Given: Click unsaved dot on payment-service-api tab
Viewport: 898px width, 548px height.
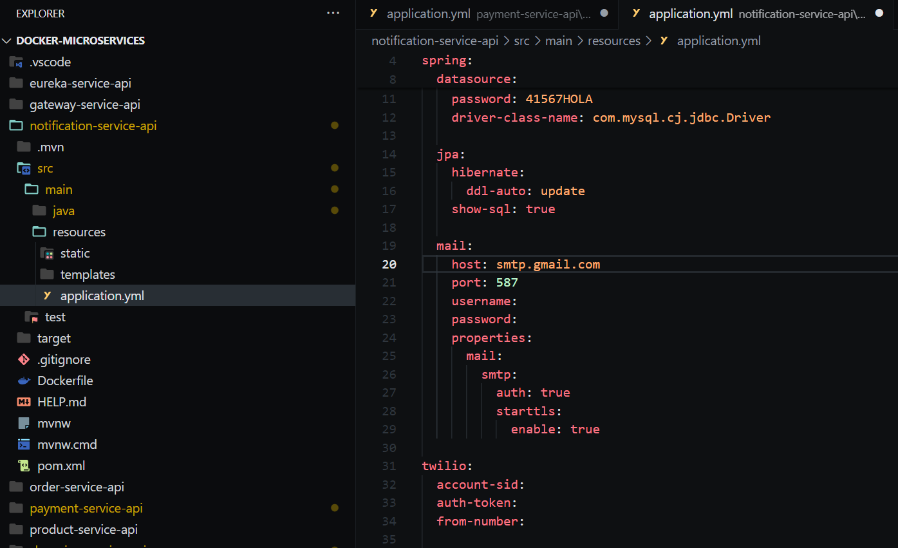Looking at the screenshot, I should click(x=604, y=13).
